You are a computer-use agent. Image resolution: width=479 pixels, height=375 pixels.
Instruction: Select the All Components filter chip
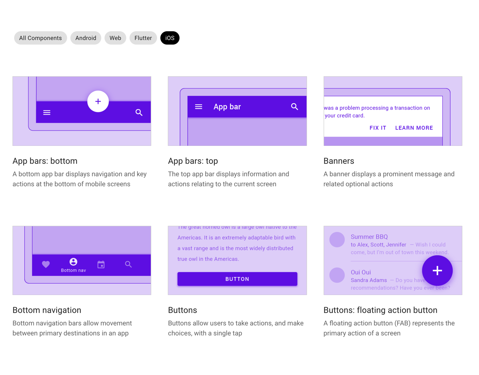[40, 38]
